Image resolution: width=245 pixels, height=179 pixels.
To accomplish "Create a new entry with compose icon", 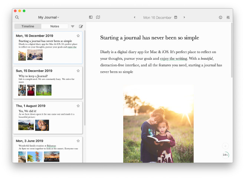I will click(x=81, y=26).
